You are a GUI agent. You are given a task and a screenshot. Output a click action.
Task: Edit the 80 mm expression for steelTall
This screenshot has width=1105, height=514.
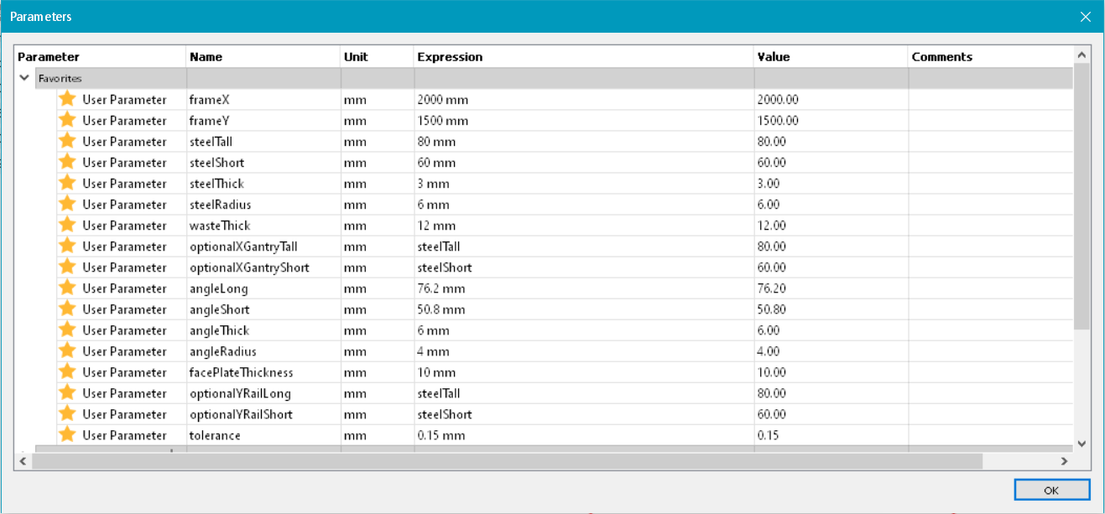pos(584,141)
